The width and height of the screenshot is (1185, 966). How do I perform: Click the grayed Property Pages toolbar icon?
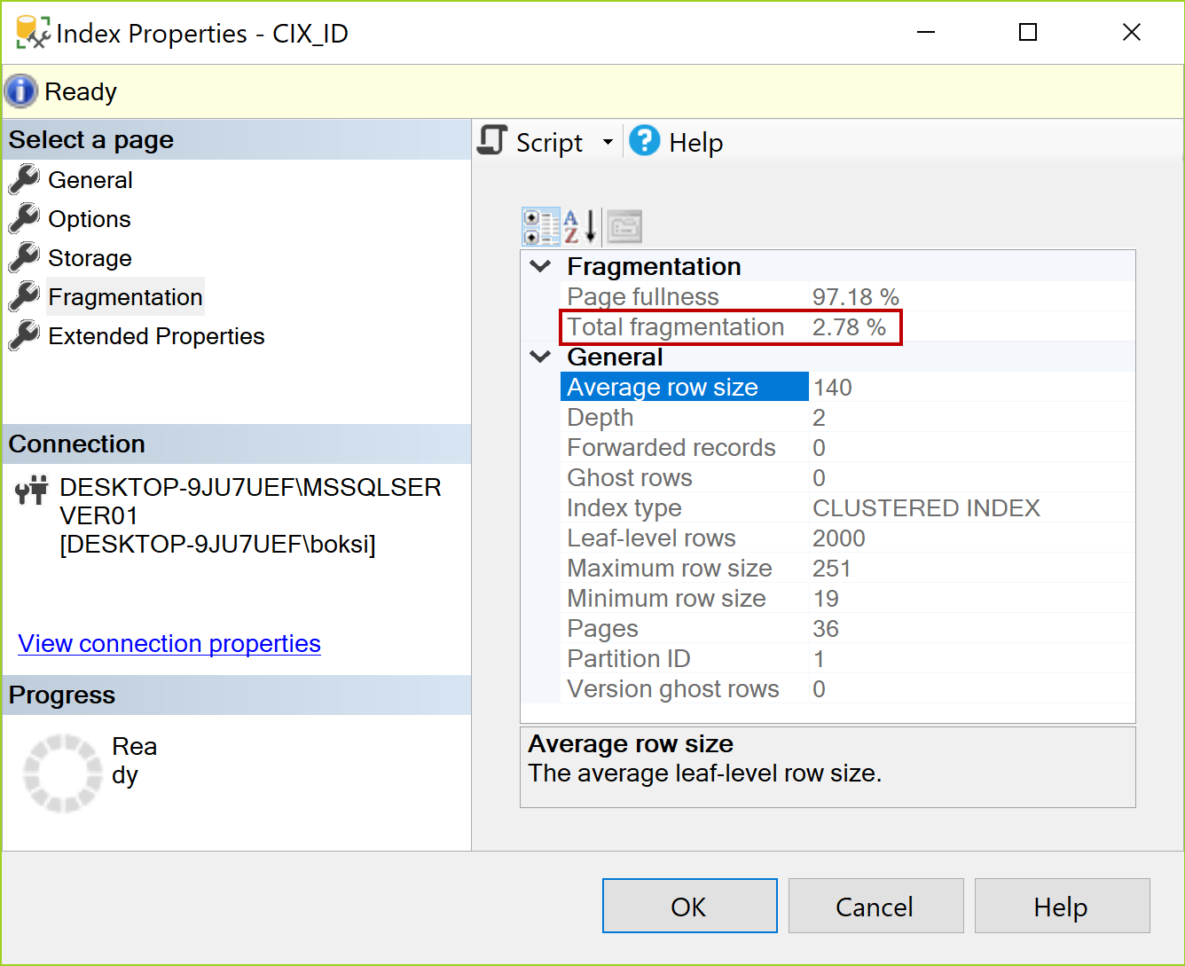pyautogui.click(x=624, y=225)
